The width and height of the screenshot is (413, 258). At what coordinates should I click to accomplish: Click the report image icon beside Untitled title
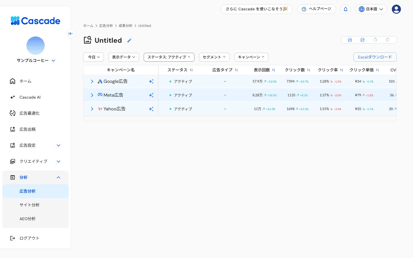coord(87,40)
